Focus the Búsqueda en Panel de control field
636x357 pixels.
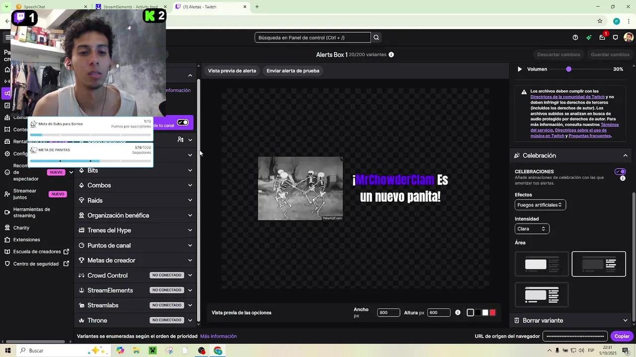pos(313,38)
